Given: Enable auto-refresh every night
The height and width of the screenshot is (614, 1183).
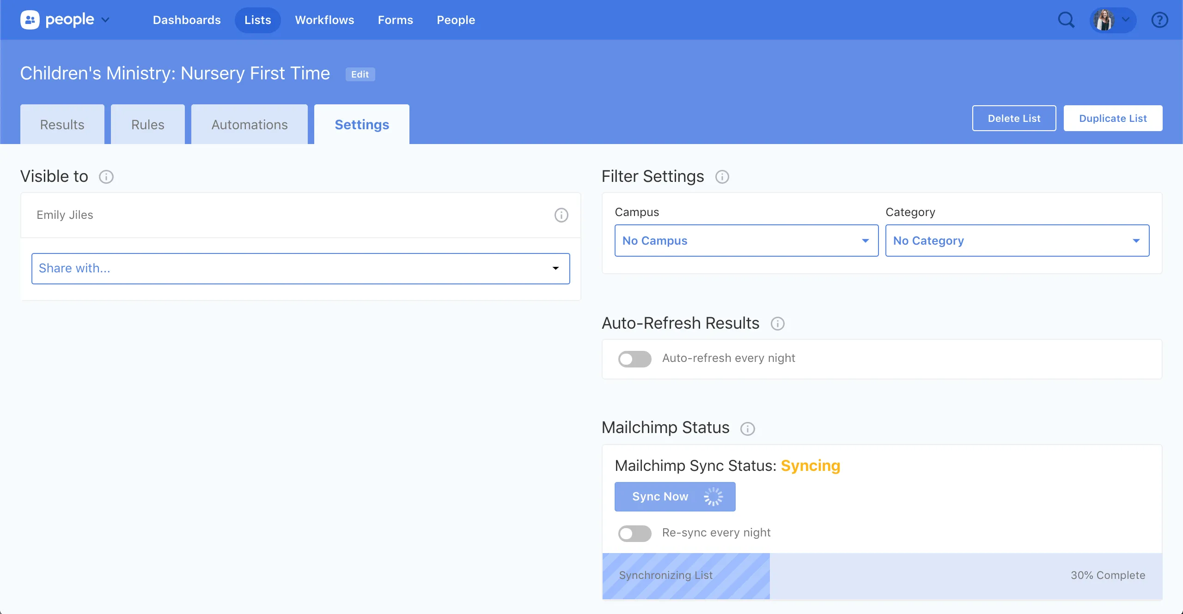Looking at the screenshot, I should (634, 359).
